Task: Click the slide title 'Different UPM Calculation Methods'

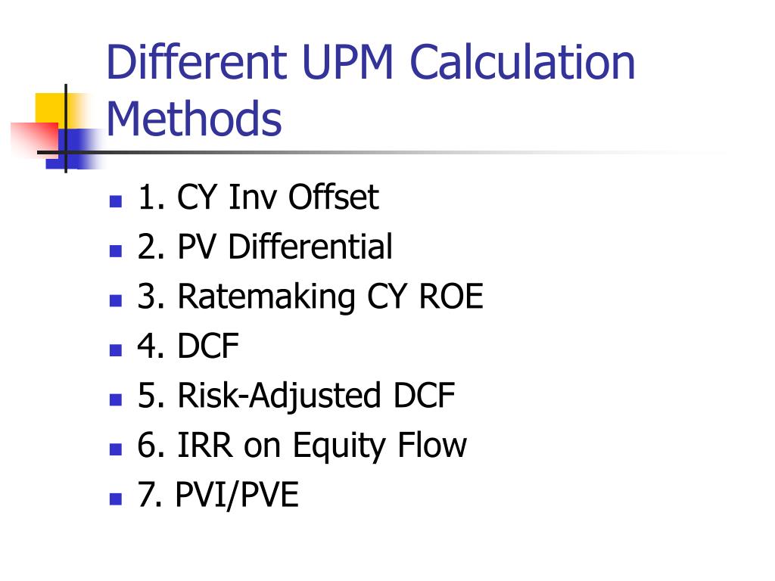Action: 370,89
